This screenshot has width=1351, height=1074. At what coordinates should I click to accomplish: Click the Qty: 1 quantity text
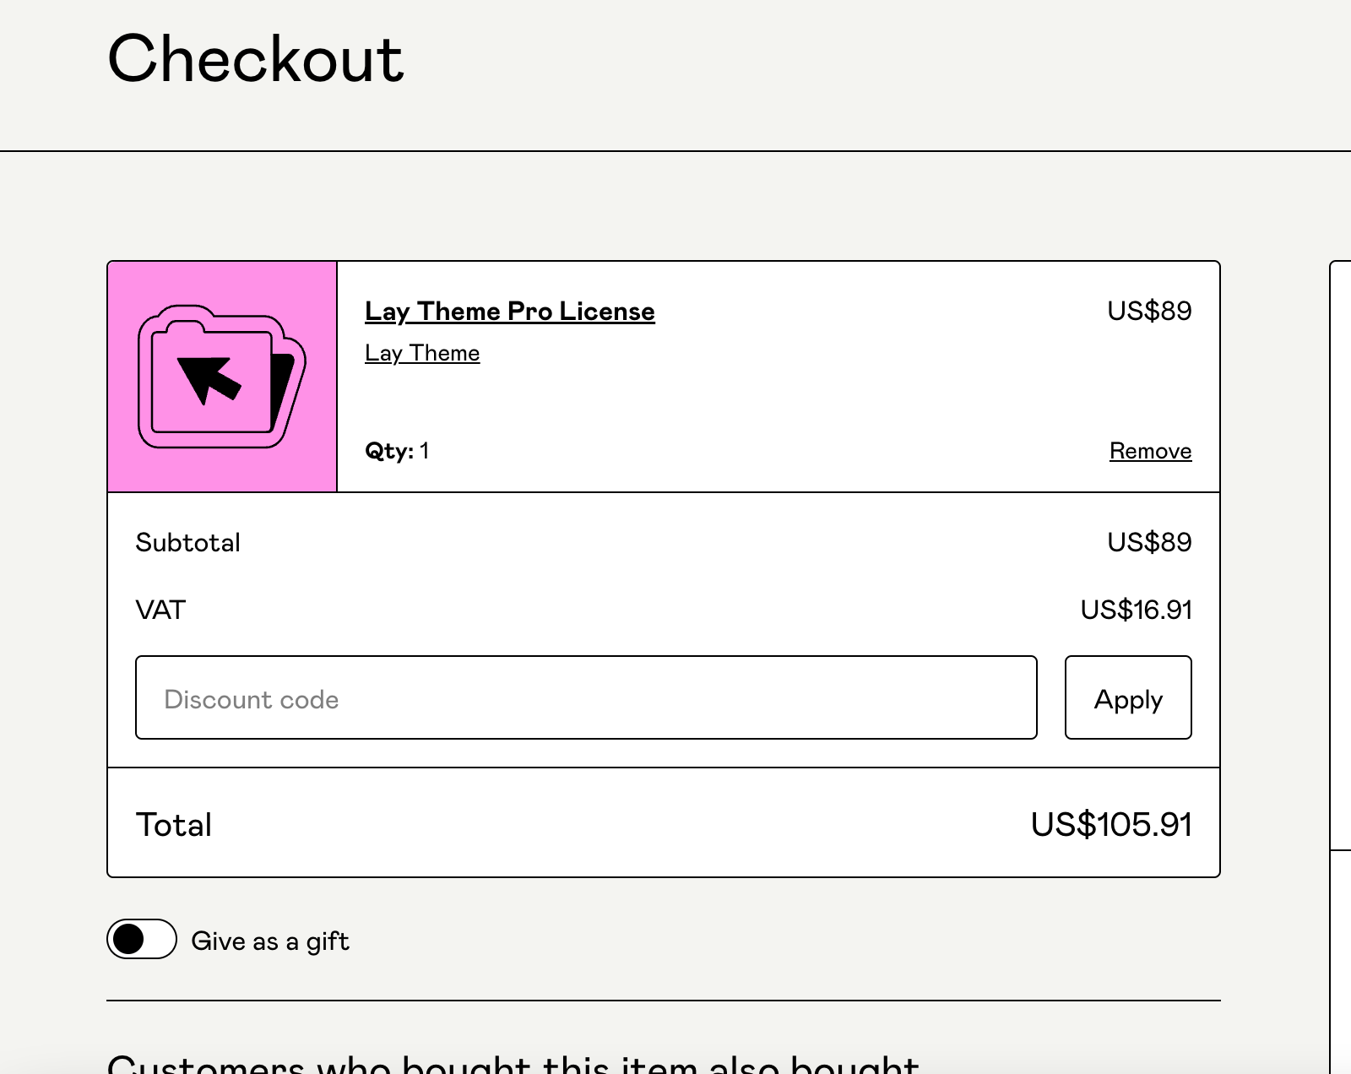coord(397,451)
